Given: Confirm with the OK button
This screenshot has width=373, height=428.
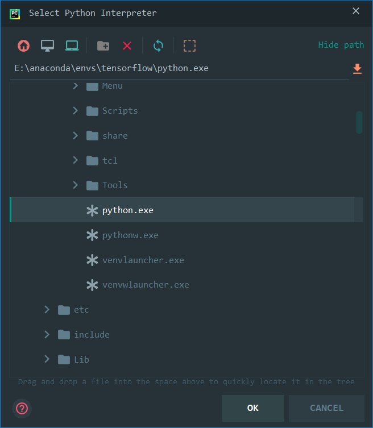Looking at the screenshot, I should [x=253, y=408].
